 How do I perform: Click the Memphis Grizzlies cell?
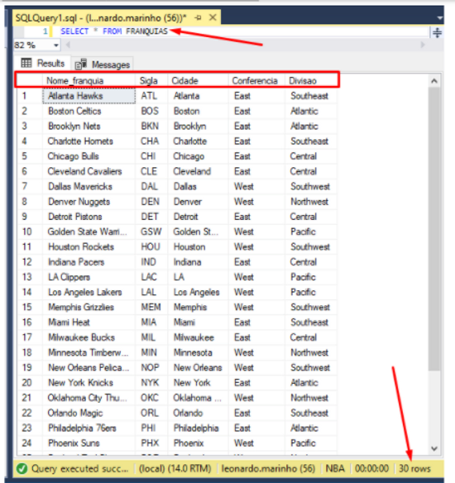[89, 307]
